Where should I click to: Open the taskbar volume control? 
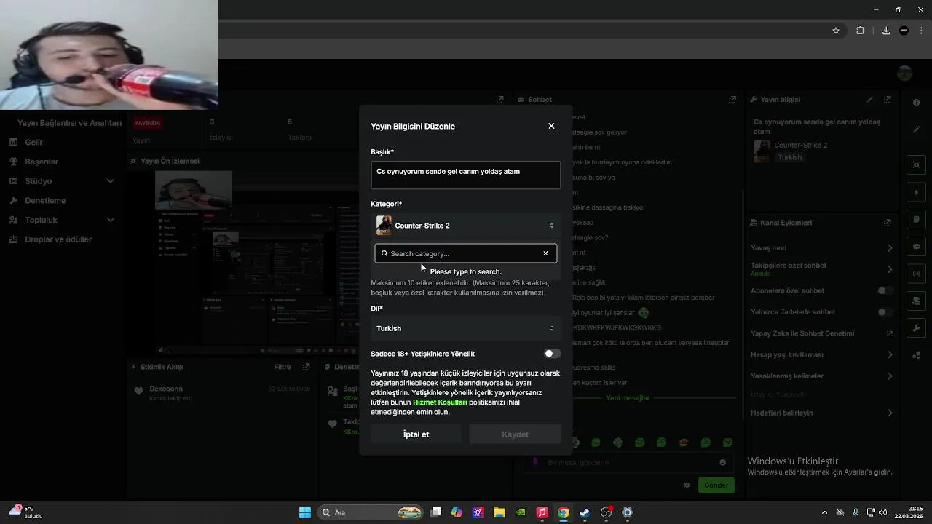click(x=882, y=512)
